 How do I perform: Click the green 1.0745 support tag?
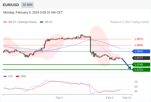point(141,65)
